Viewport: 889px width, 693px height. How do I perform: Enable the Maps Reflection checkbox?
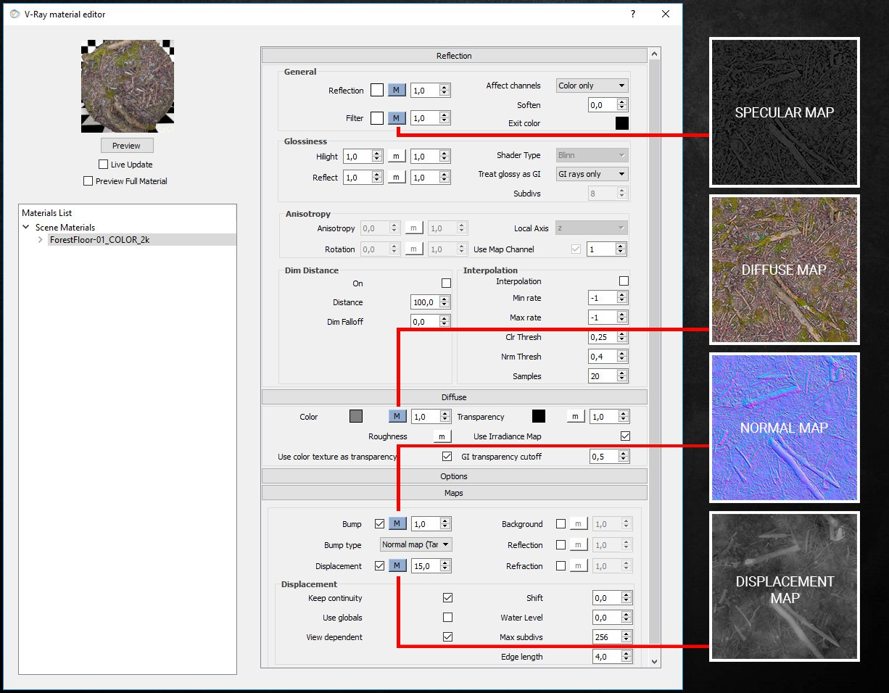pos(561,545)
